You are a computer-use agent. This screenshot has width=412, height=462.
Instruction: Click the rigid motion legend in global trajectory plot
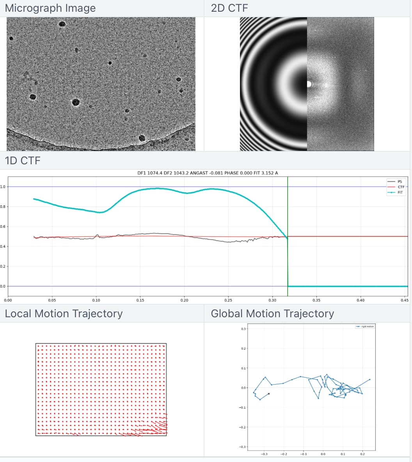coord(365,327)
